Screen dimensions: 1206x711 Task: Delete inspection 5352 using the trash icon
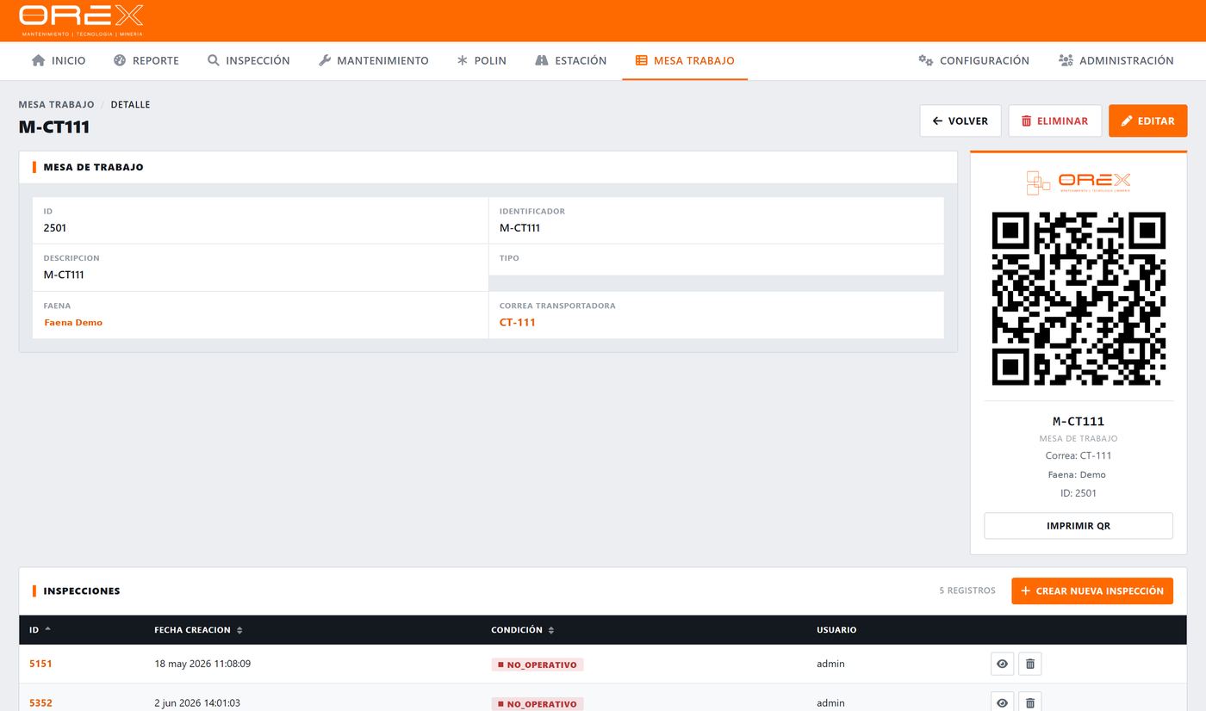pos(1029,702)
